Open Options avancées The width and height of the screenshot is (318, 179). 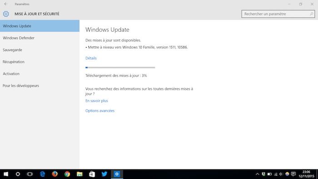coord(100,111)
